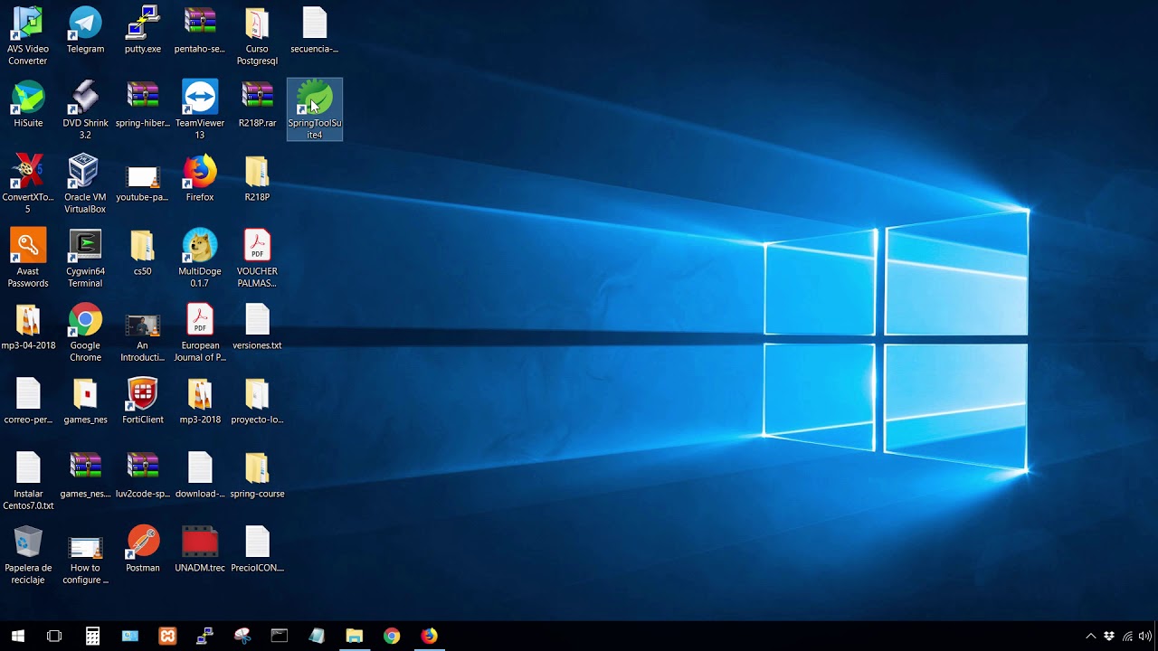Select the Avast Passwords shortcut
This screenshot has width=1158, height=651.
pyautogui.click(x=28, y=259)
